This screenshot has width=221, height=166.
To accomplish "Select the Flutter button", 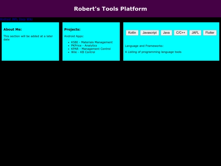I will 210,33.
